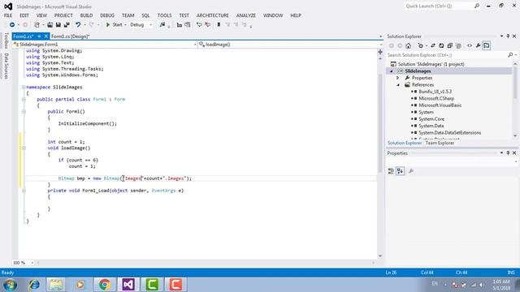Click the uncomment selected lines icon
This screenshot has width=520, height=292.
point(208,25)
